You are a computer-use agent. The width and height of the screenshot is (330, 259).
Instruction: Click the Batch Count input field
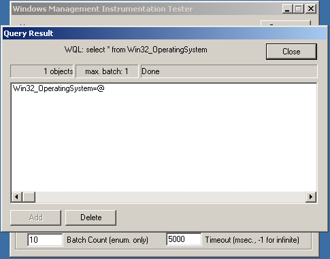[45, 240]
